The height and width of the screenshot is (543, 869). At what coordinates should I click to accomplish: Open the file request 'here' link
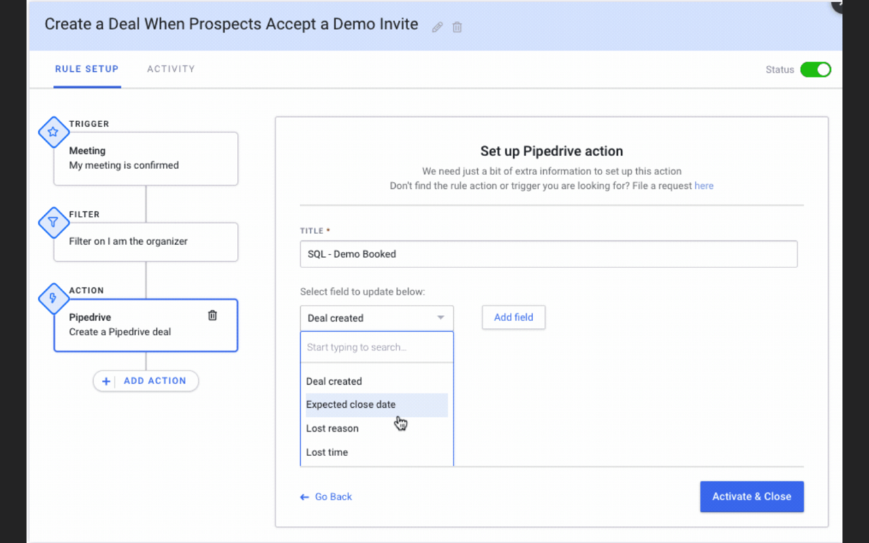(x=704, y=185)
